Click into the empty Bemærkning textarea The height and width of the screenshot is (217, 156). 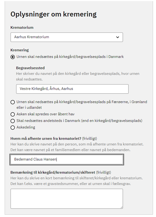tap(67, 198)
